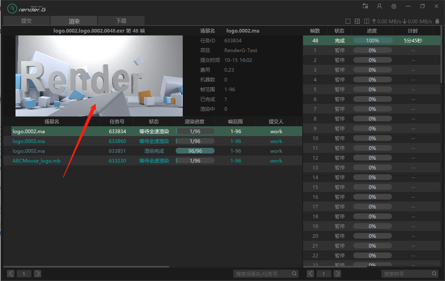
Task: Go to previous page of task list
Action: (x=11, y=274)
